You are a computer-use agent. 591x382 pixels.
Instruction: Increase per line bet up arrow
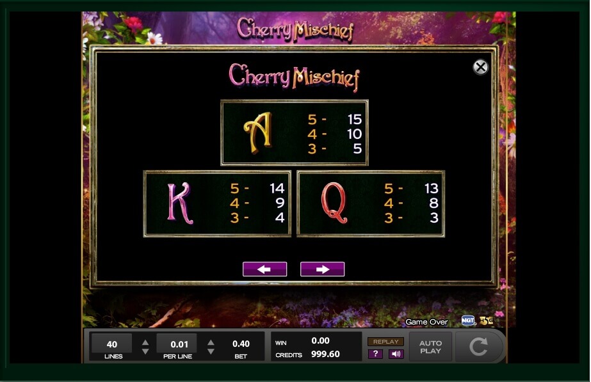tap(211, 342)
